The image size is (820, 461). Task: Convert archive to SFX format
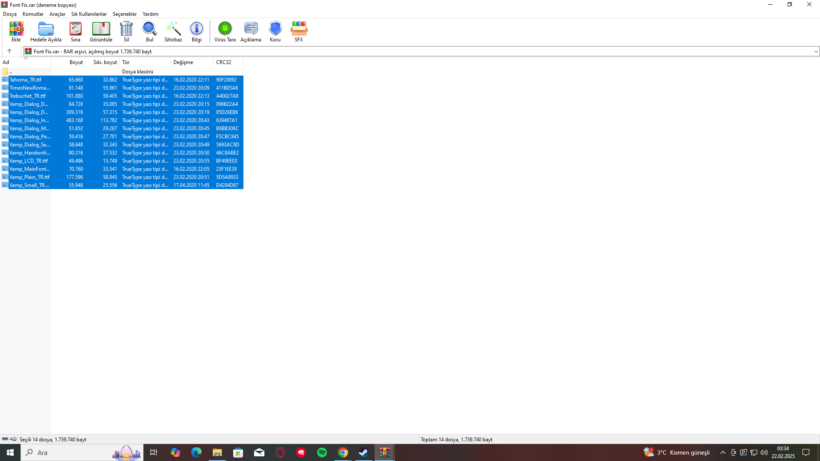click(x=299, y=31)
